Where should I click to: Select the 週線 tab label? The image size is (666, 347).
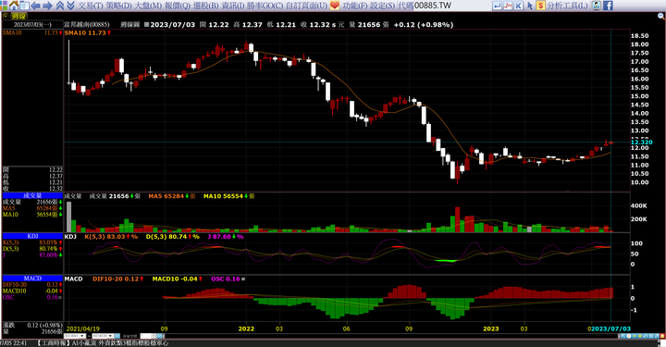18,16
